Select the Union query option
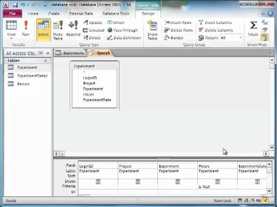This screenshot has height=207, width=277. pyautogui.click(x=116, y=22)
